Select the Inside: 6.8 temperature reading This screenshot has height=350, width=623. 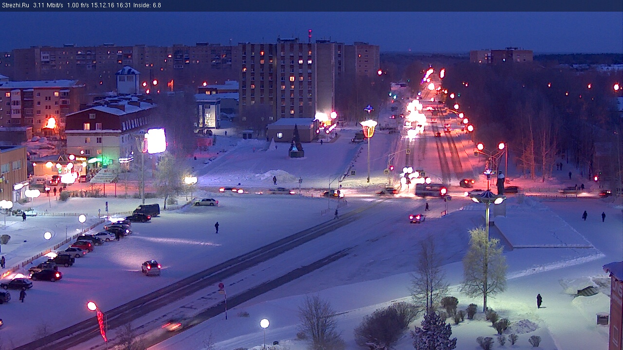pyautogui.click(x=147, y=5)
